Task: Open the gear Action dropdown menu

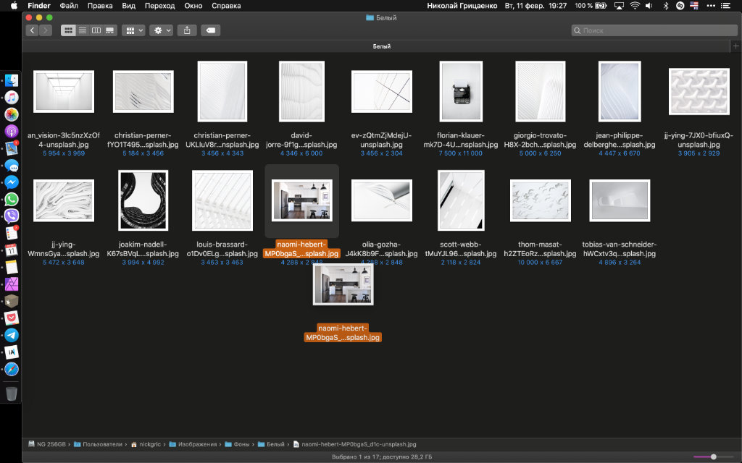Action: coord(161,30)
